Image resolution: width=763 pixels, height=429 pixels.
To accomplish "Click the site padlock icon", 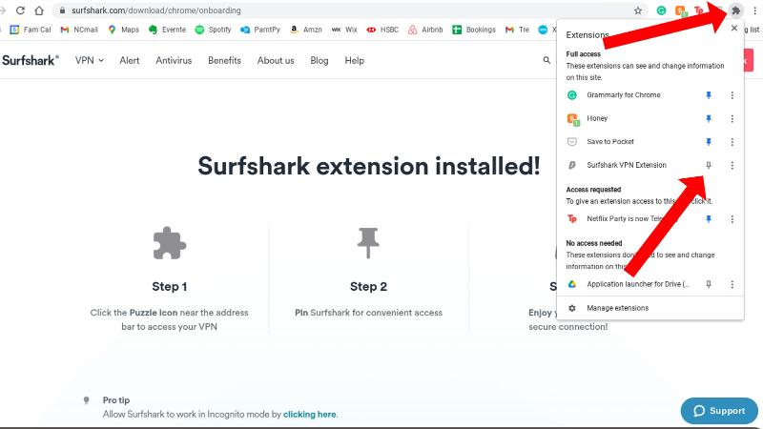I will click(62, 10).
